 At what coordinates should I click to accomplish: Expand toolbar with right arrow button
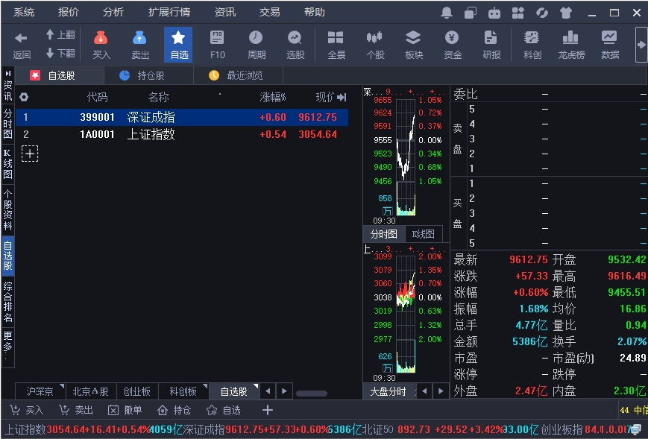click(641, 44)
